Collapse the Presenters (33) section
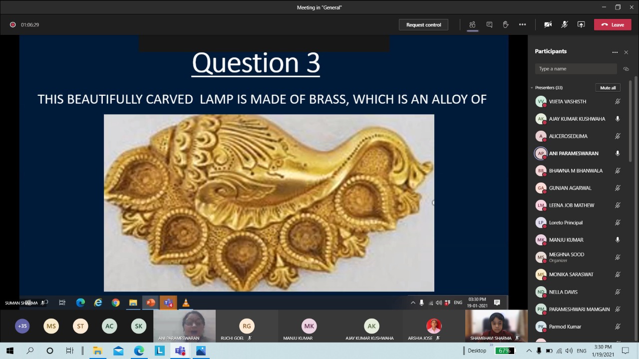 [532, 88]
